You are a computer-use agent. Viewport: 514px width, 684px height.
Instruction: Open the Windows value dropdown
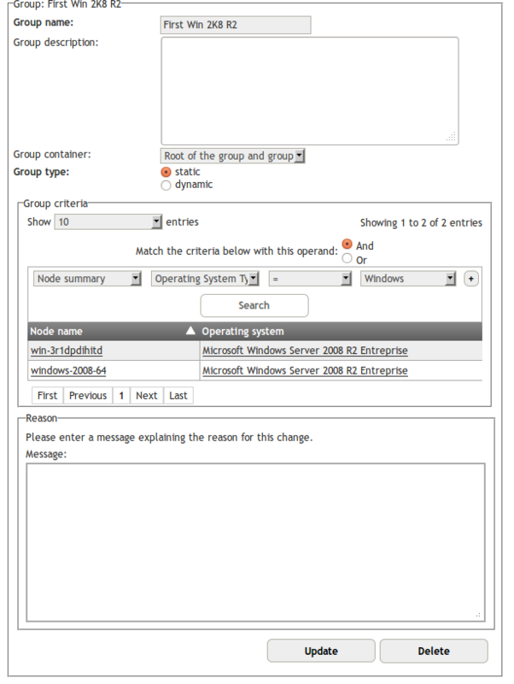408,279
